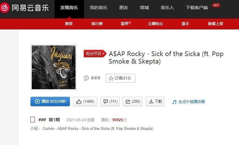Go to 朋友 page
239x145 pixels.
(124, 8)
